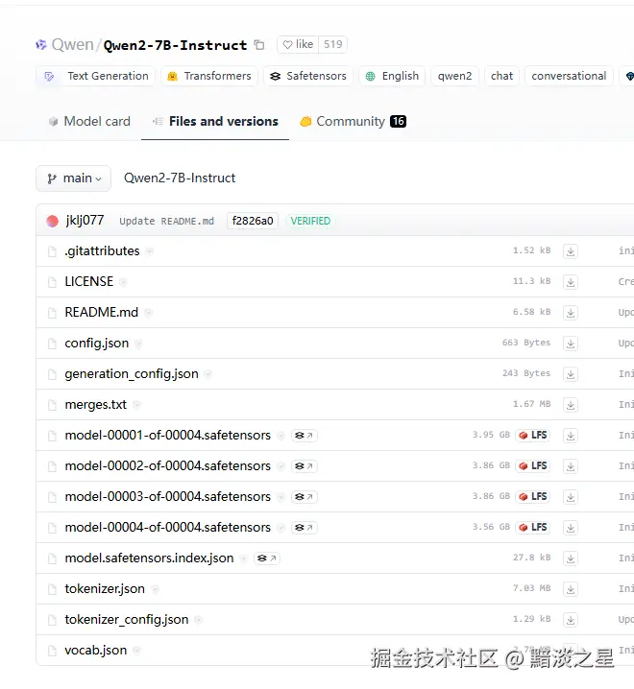
Task: Open the vocab.json file
Action: click(96, 651)
